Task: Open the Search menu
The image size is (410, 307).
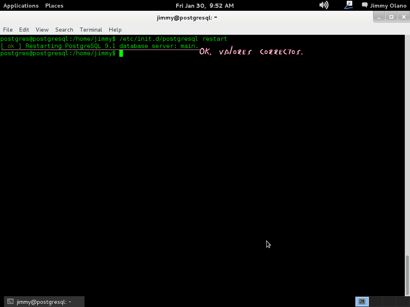Action: (64, 30)
